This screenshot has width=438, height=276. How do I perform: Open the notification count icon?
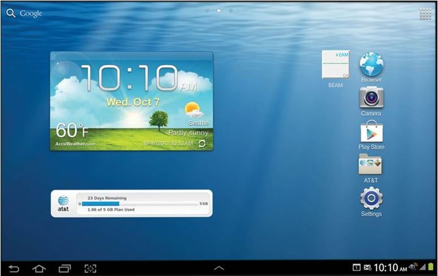tap(357, 268)
